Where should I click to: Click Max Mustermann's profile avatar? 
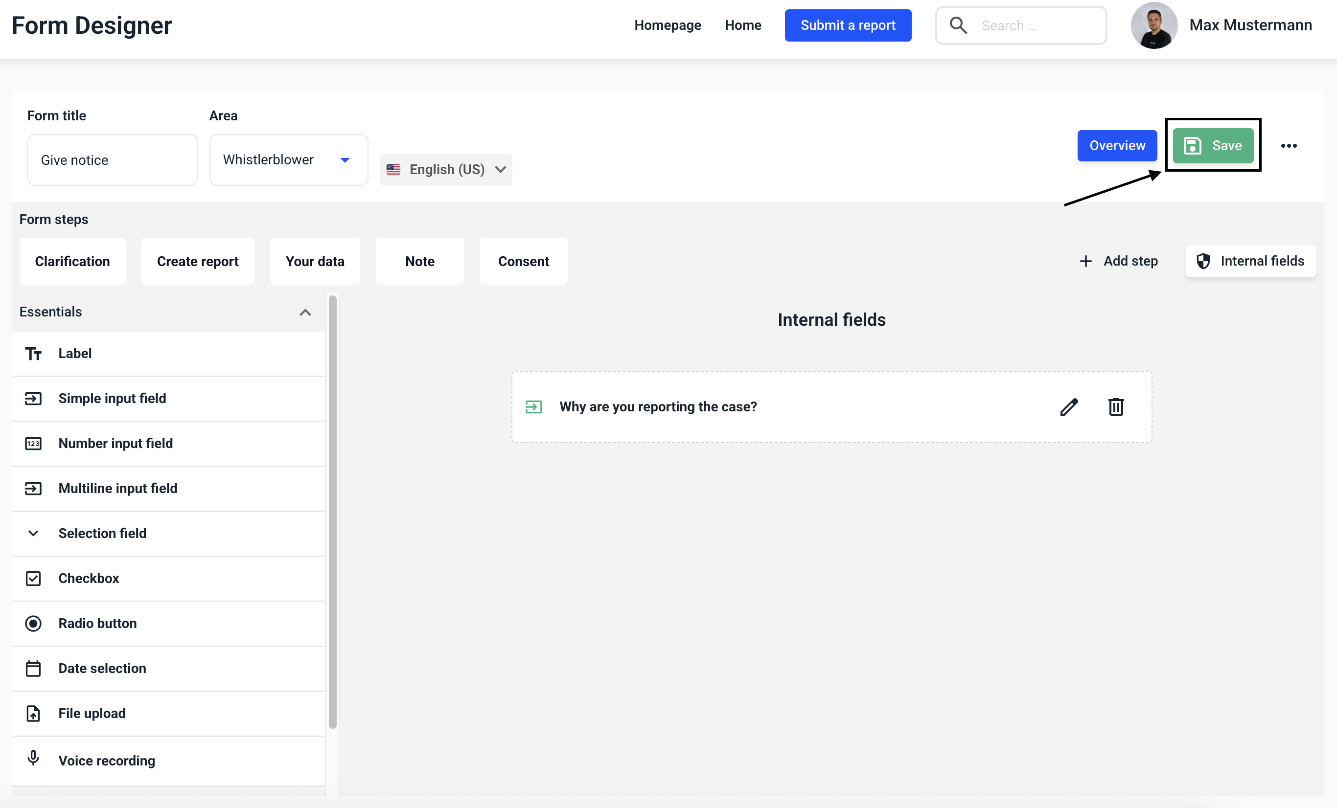1153,25
